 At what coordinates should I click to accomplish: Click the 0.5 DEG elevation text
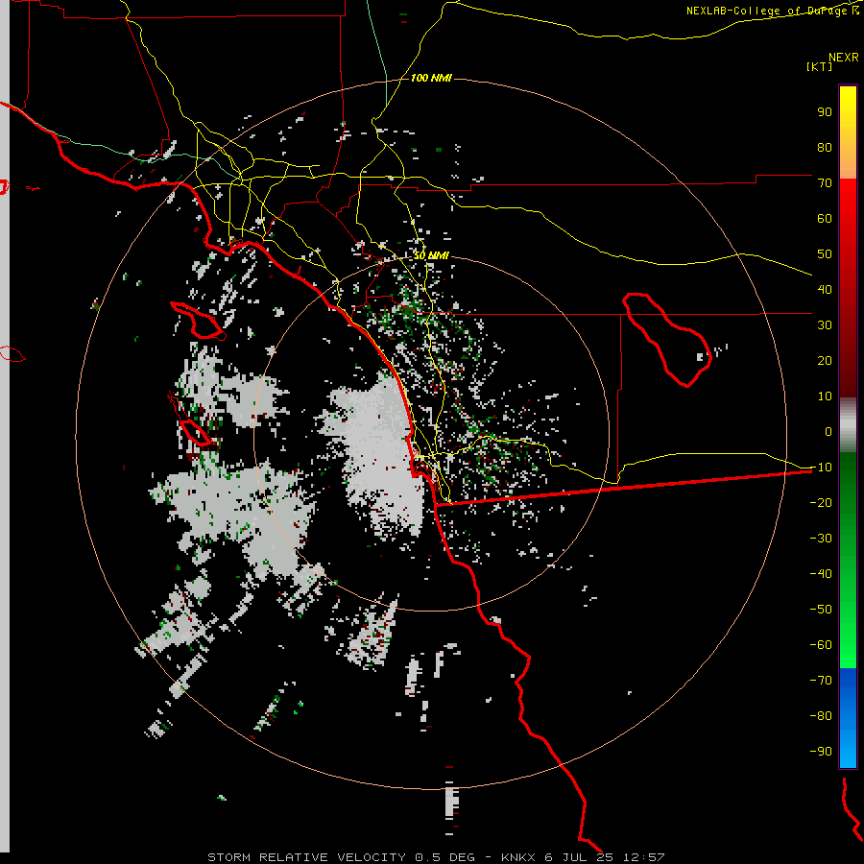tap(444, 857)
